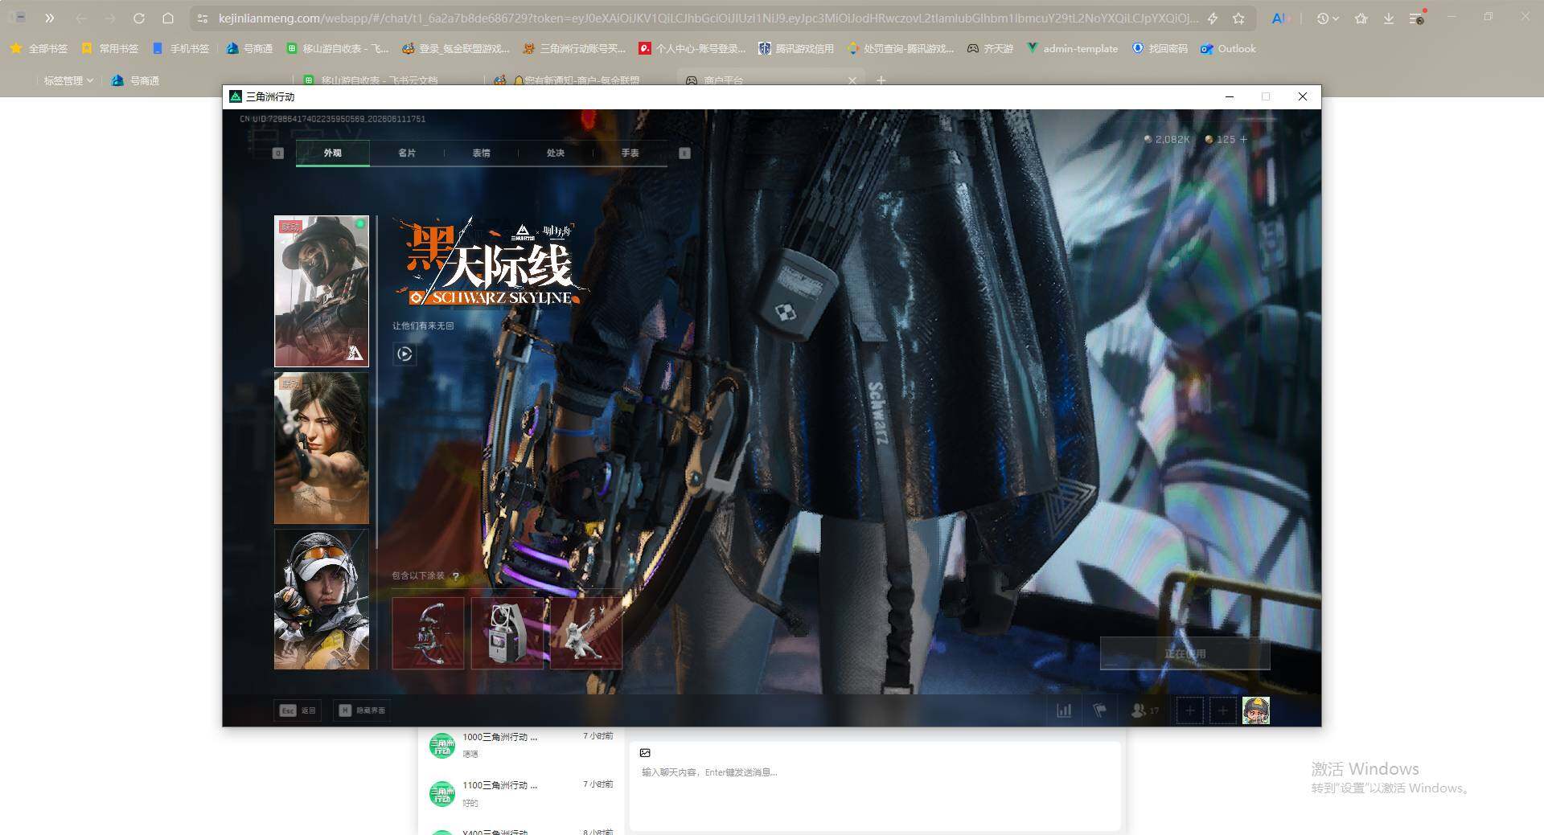Switch to the 移山游自收表 browser tab
Viewport: 1544px width, 835px height.
pos(372,80)
